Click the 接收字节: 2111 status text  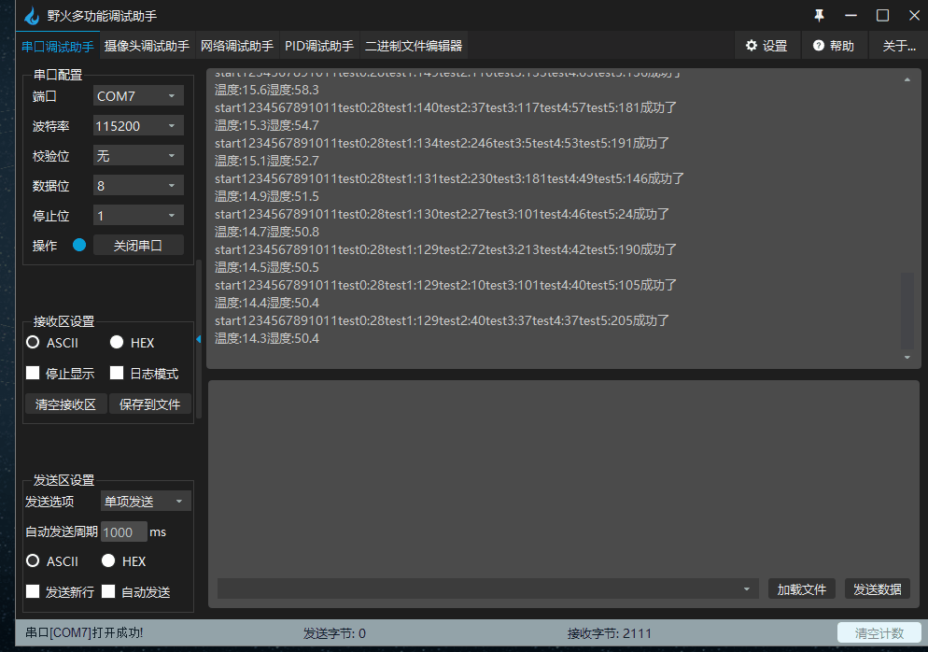click(x=609, y=633)
